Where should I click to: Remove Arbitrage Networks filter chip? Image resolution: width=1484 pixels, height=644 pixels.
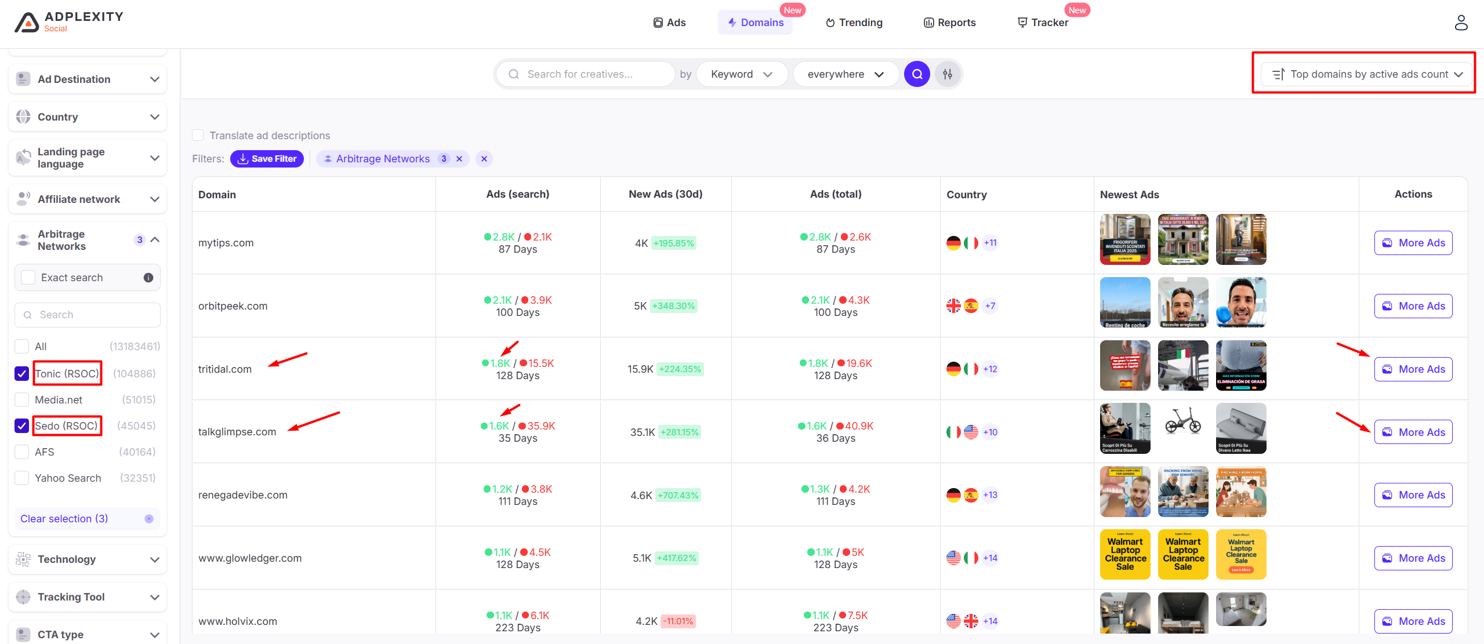click(459, 159)
